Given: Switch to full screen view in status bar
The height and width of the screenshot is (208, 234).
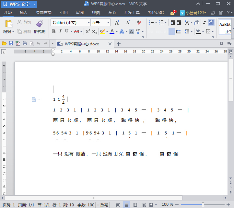Looking at the screenshot, I should 118,205.
